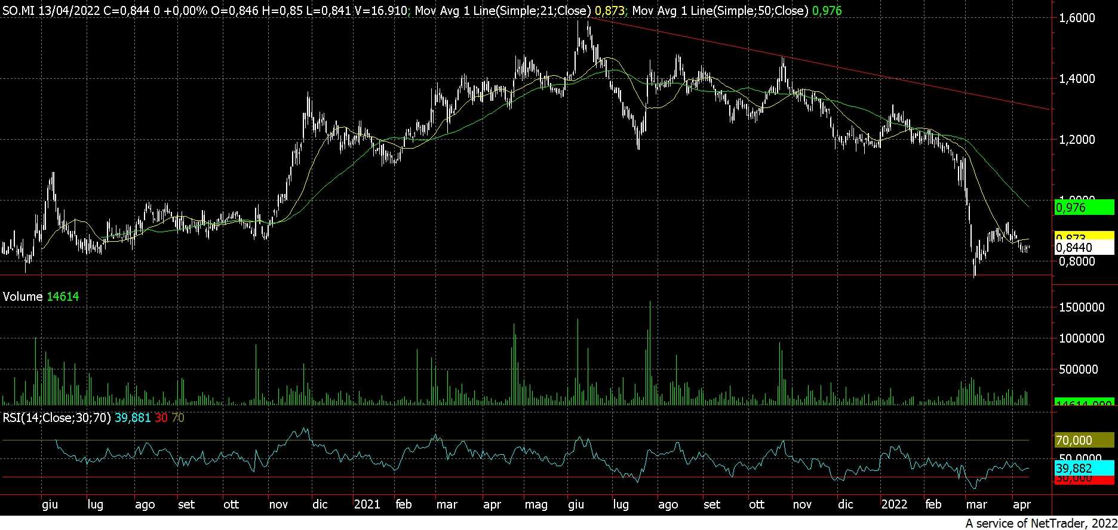This screenshot has height=530, width=1118.
Task: Select the 50-period Simple Moving Average label
Action: click(x=720, y=11)
